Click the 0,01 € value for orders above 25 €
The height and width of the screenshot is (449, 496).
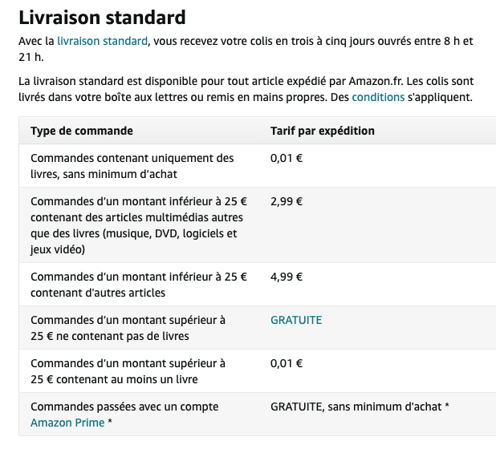coord(287,363)
